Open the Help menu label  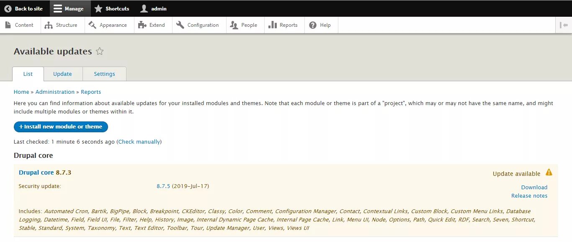coord(325,25)
